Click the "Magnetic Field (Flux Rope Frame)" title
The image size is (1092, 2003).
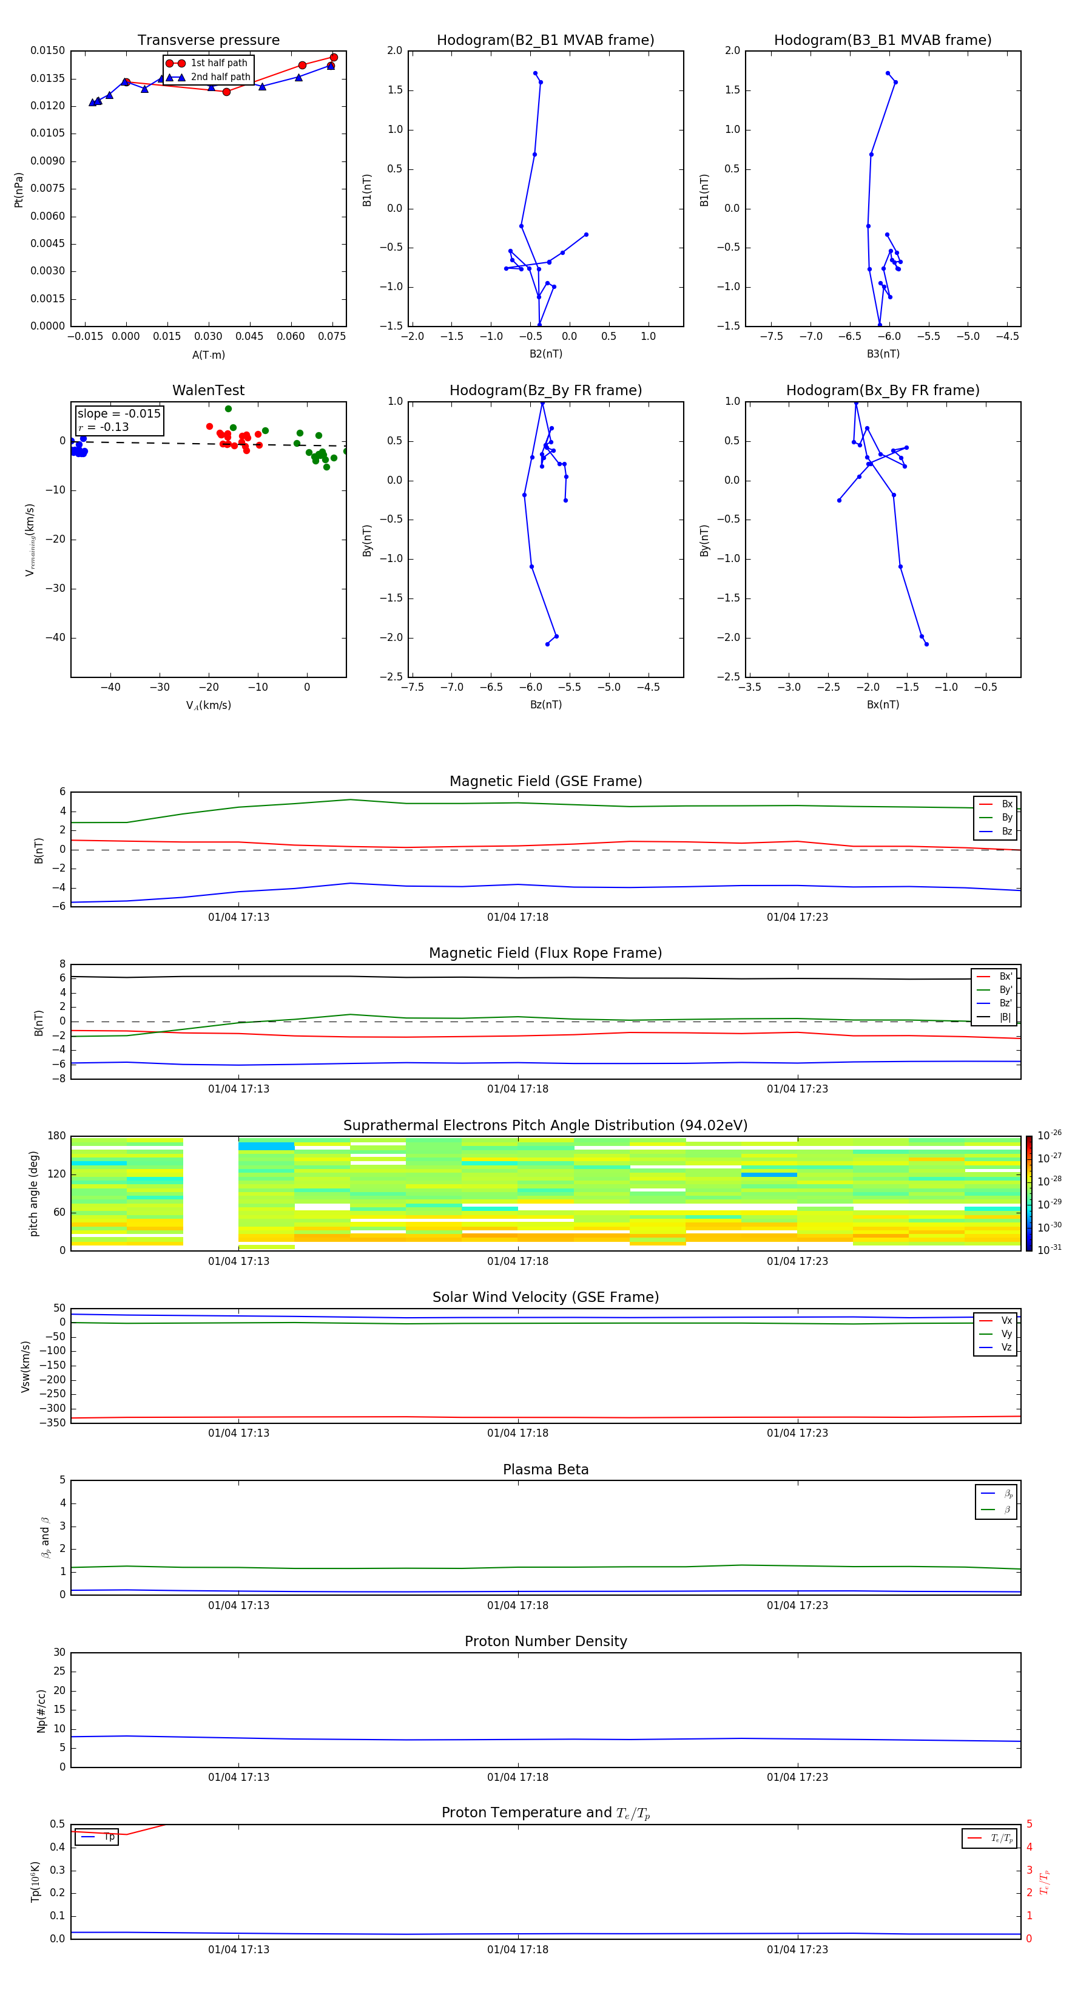[545, 954]
